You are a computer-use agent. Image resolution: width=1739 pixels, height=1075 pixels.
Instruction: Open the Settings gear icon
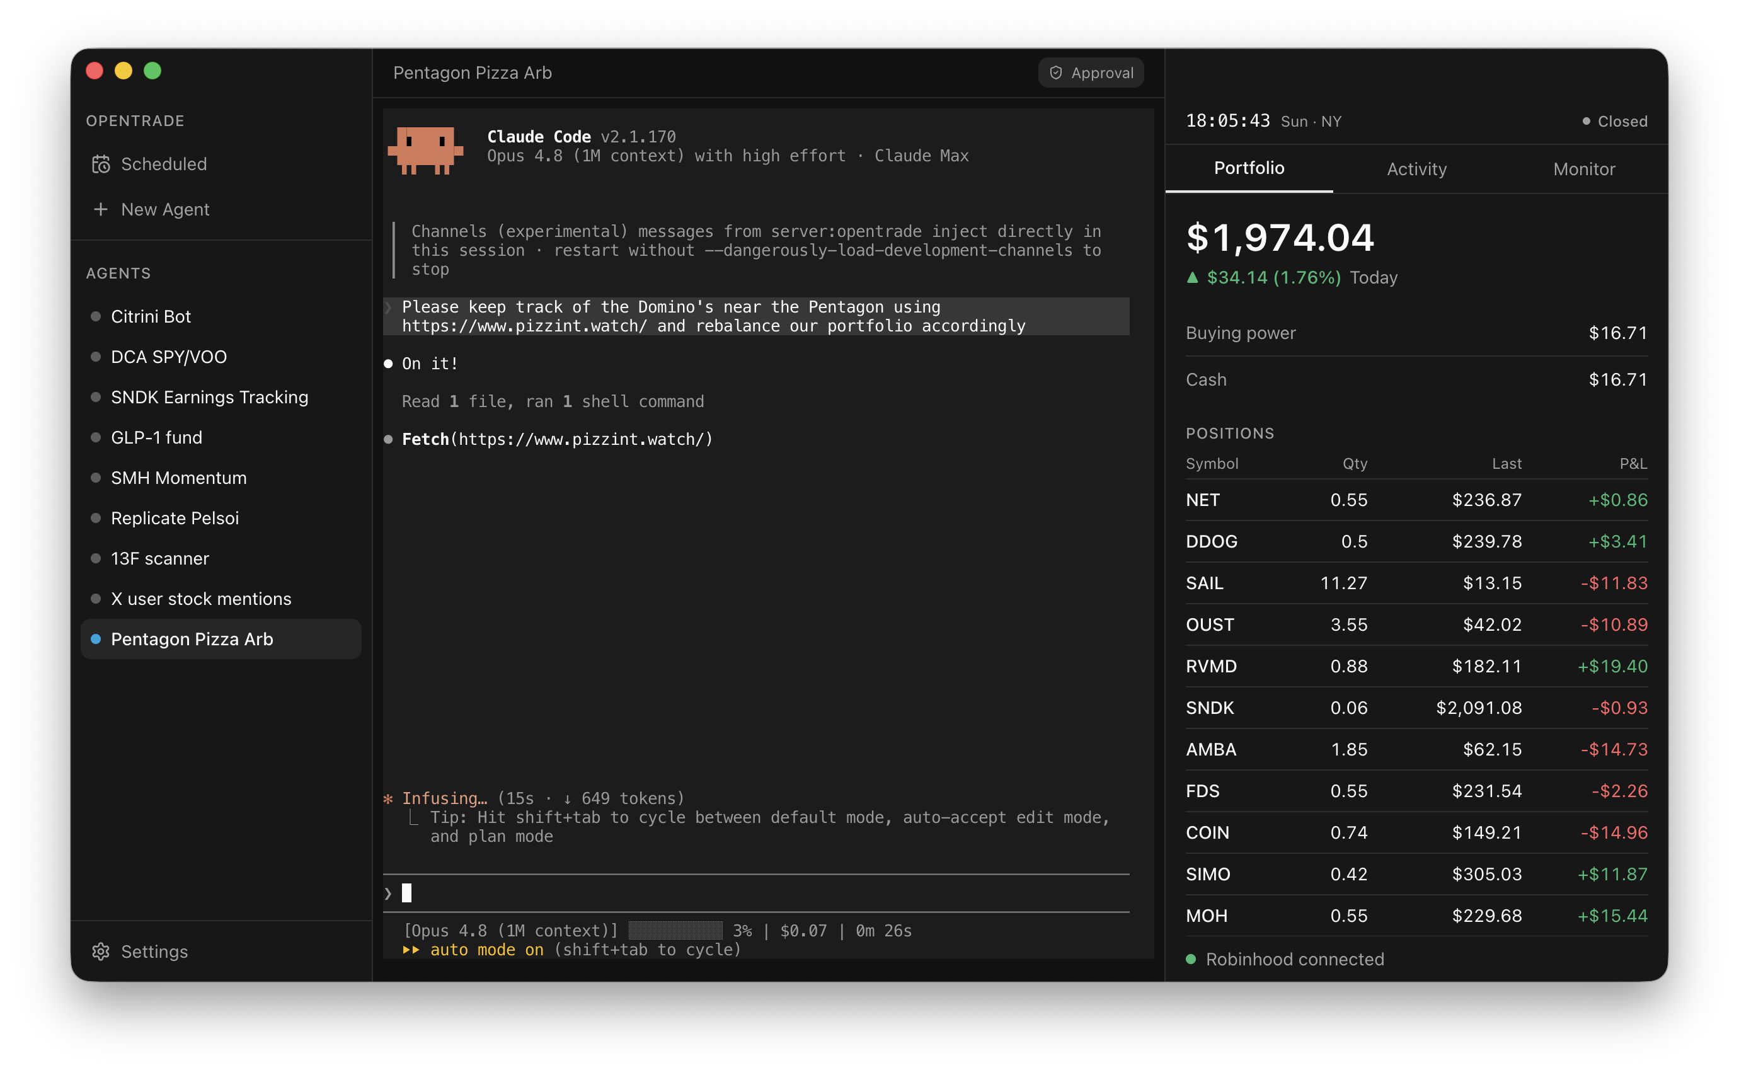(x=101, y=951)
